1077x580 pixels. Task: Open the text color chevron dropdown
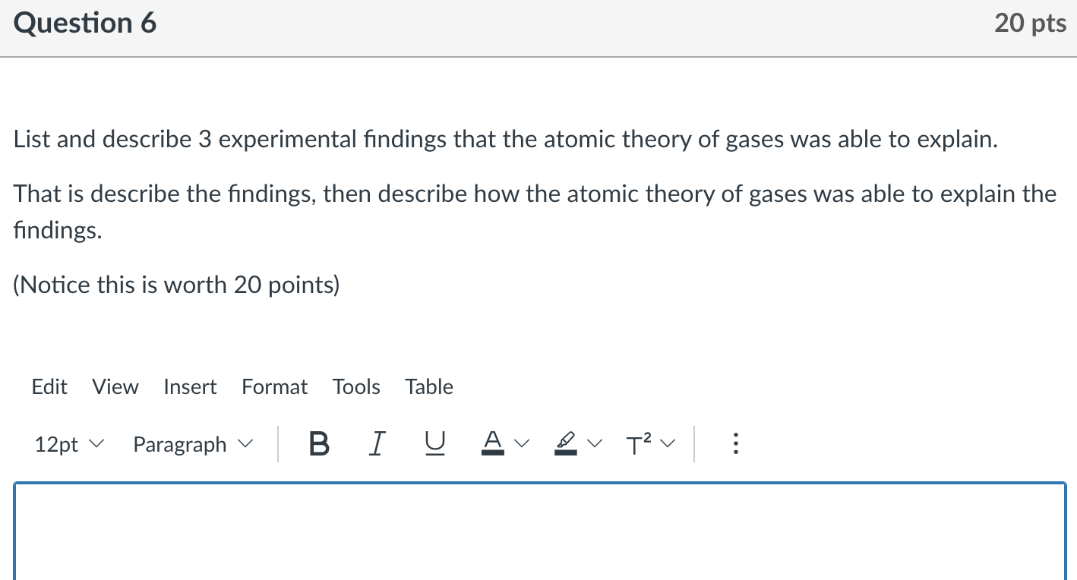522,444
